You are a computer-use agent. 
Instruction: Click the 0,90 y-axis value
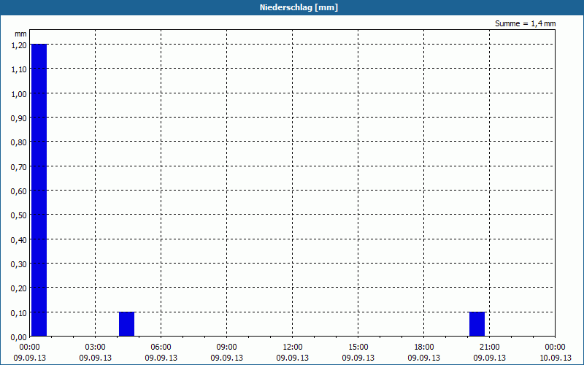click(x=19, y=118)
